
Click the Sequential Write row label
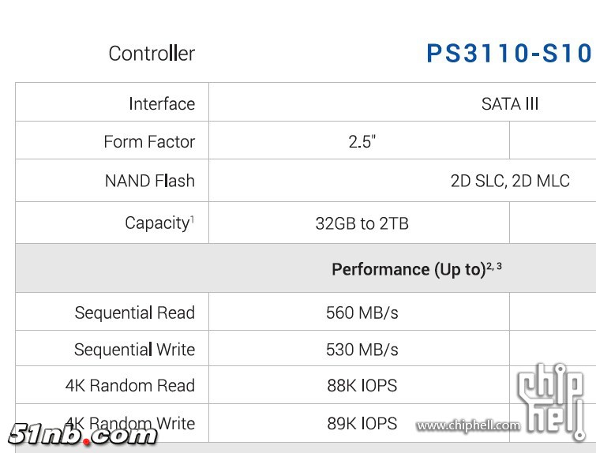135,350
